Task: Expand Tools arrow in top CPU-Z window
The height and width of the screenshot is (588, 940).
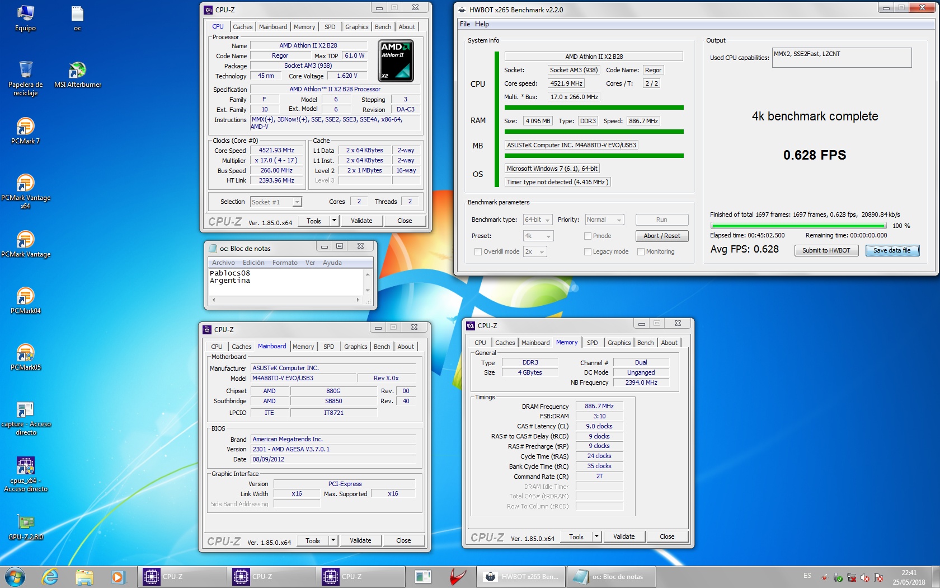Action: (334, 221)
